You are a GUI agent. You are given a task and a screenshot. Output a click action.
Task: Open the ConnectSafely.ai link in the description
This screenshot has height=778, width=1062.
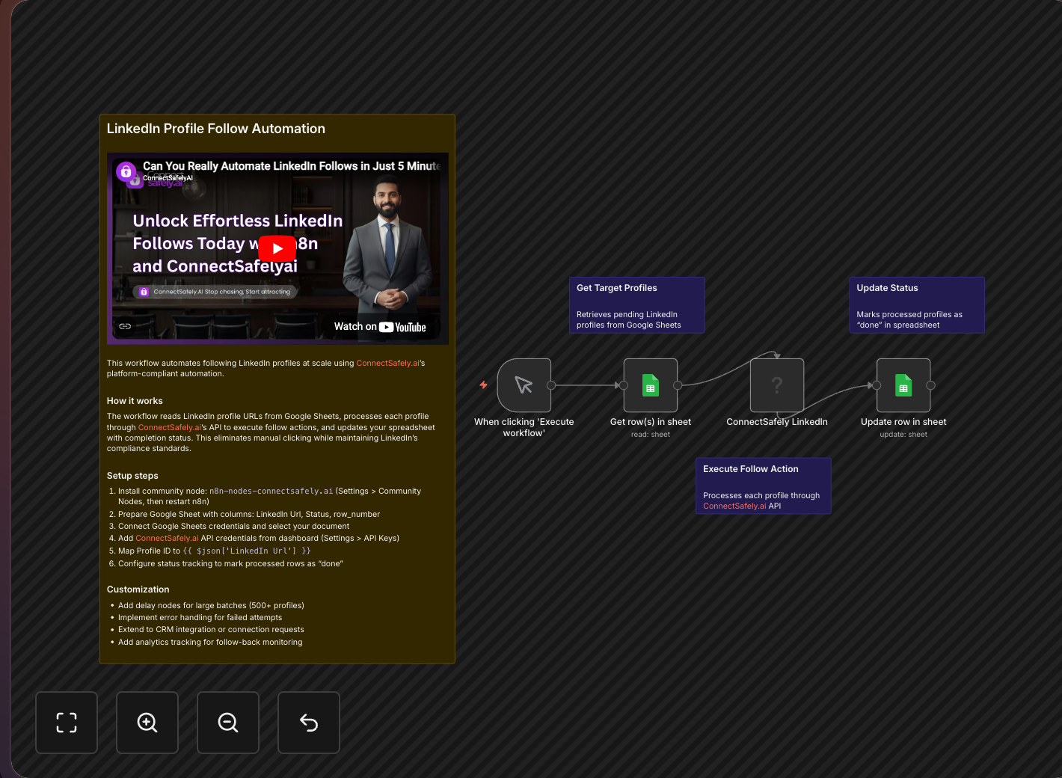[388, 363]
